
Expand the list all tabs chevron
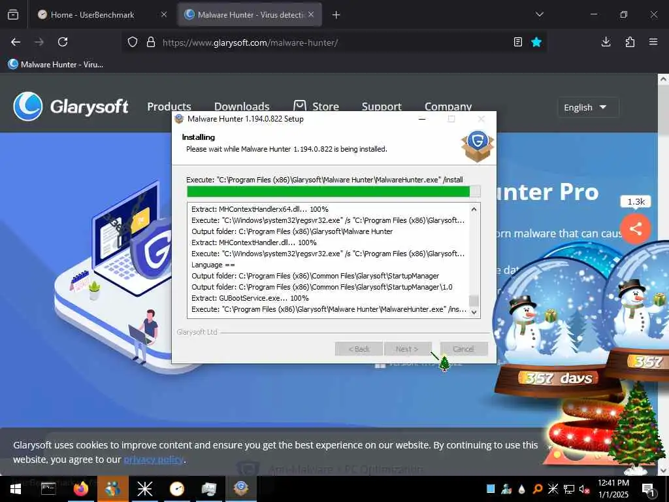[539, 14]
